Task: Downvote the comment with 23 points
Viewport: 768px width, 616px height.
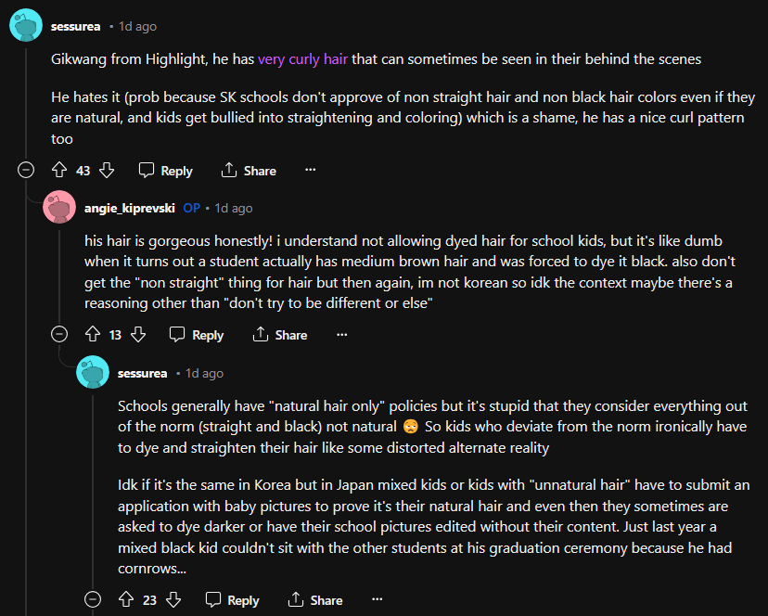Action: coord(173,600)
